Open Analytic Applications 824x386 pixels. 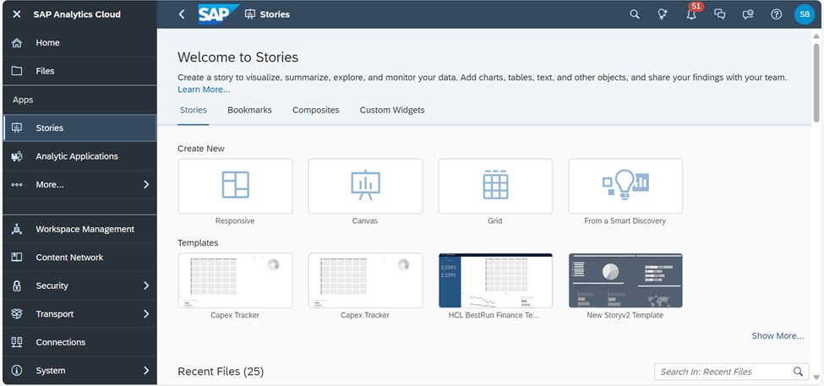(79, 156)
